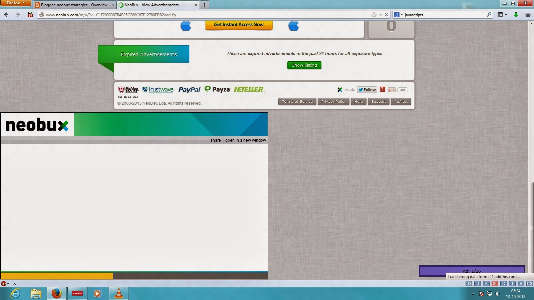Open Terms of Service
The height and width of the screenshot is (300, 534).
[297, 102]
